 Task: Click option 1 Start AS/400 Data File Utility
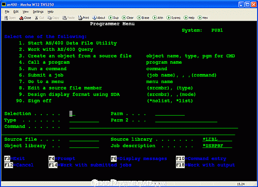[x=68, y=43]
